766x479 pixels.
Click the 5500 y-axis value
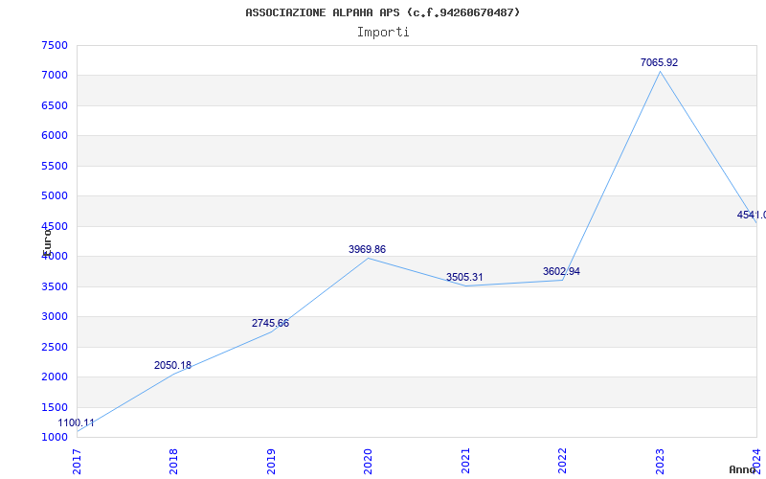tap(55, 166)
